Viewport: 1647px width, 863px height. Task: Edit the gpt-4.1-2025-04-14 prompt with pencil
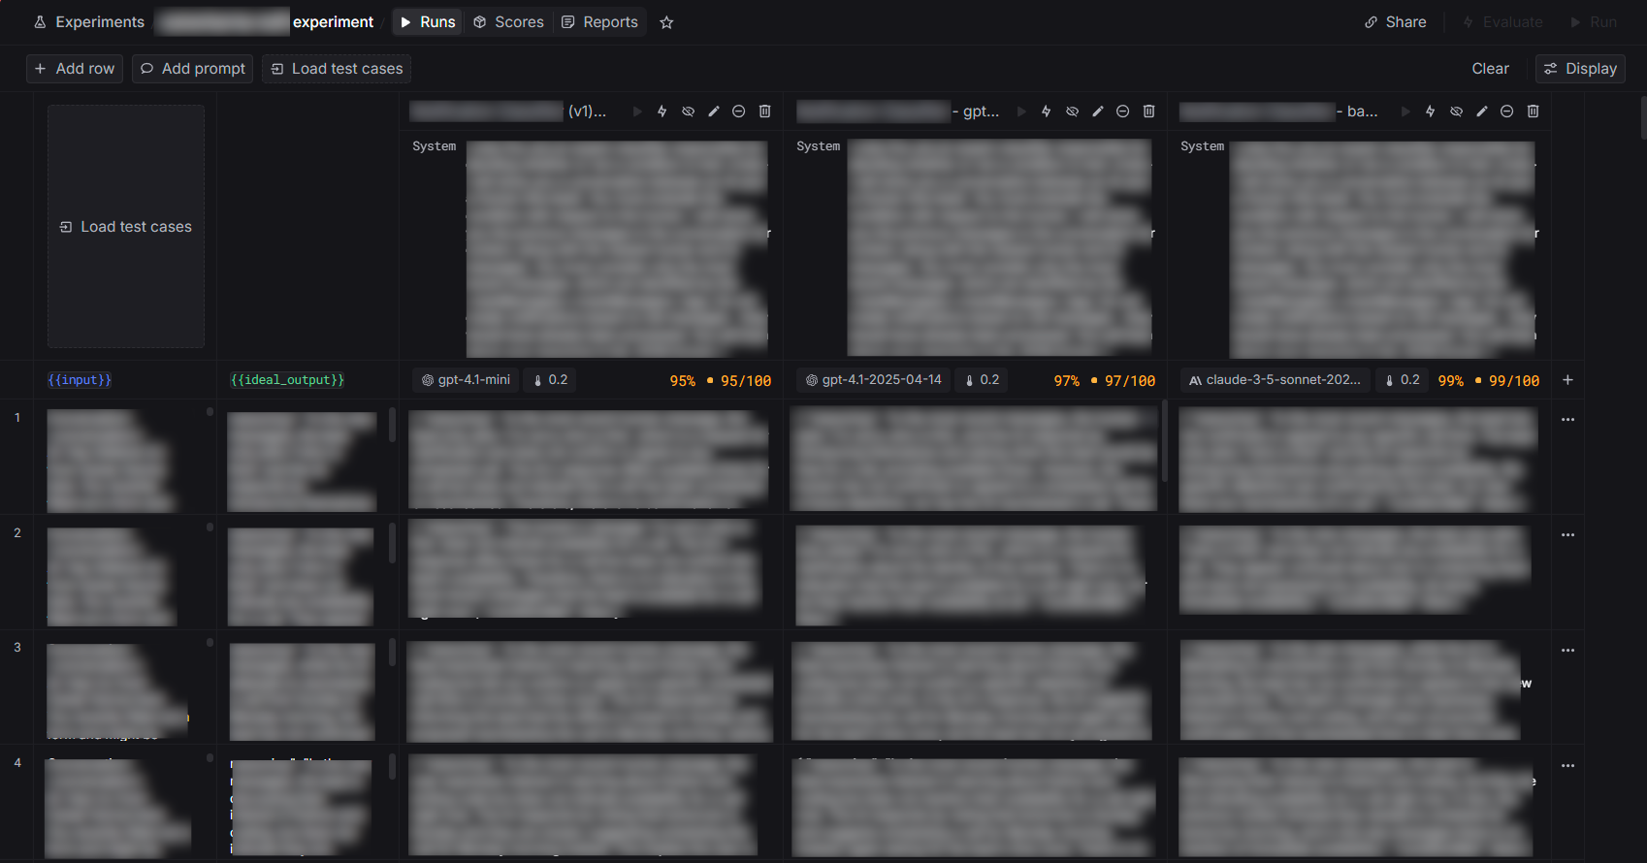coord(1097,112)
